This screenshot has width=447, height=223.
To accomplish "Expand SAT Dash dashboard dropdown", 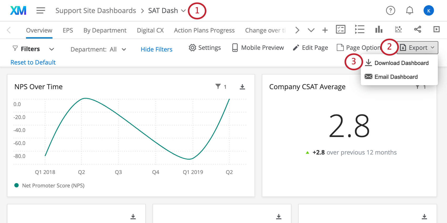I will pyautogui.click(x=183, y=11).
